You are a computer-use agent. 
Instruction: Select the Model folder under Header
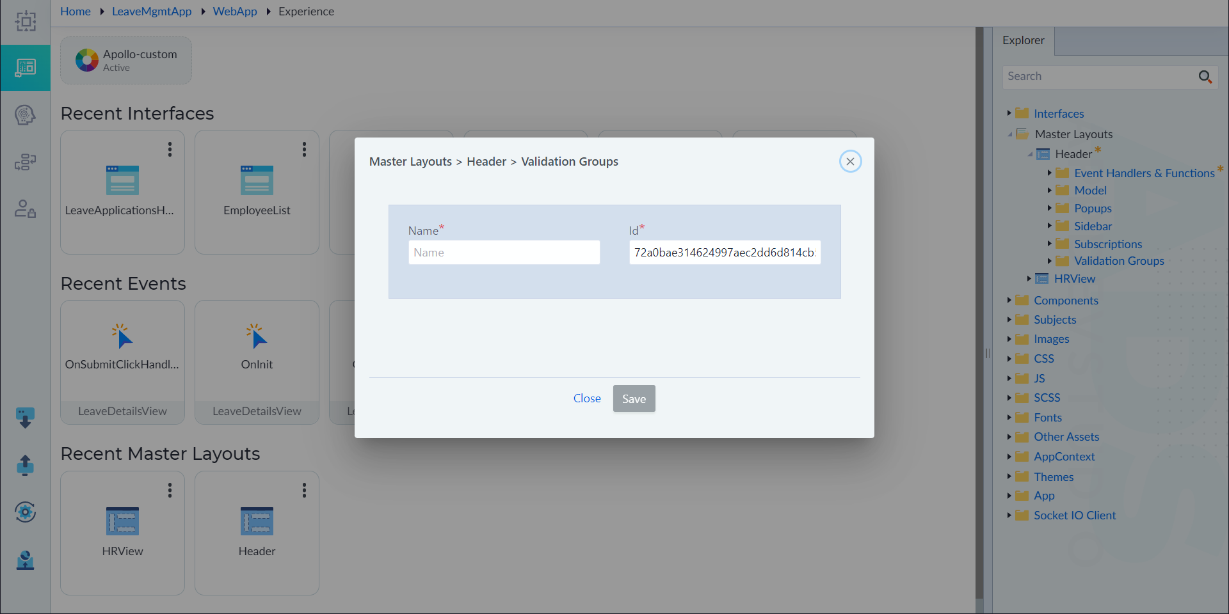tap(1090, 190)
